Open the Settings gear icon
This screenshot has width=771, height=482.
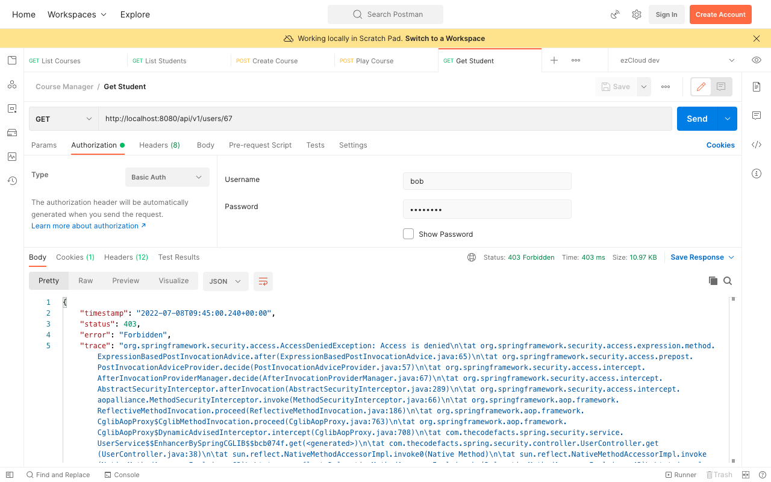(637, 14)
